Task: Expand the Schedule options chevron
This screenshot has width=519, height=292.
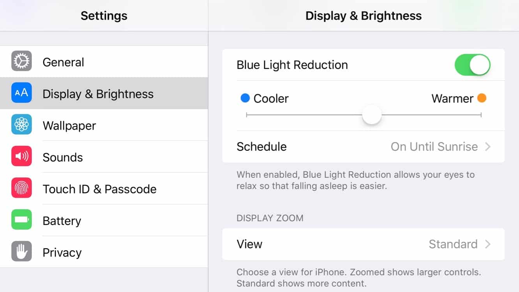Action: click(488, 147)
